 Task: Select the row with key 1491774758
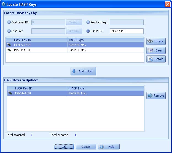[75, 45]
